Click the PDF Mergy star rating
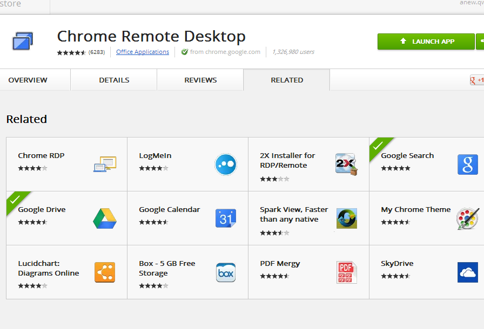The image size is (484, 329). tap(274, 276)
